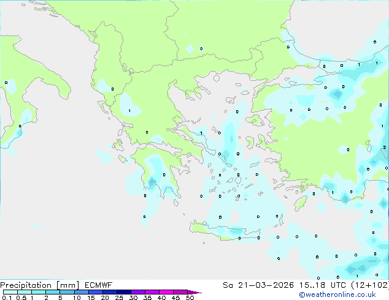Screen dimensions: 389x300
Task: Select the 25–30 mm dark blue legend swatch
Action: [123, 292]
